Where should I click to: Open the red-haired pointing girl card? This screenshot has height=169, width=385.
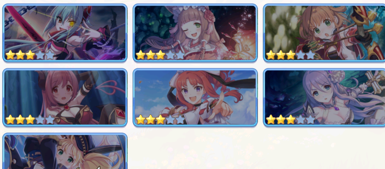click(x=195, y=97)
